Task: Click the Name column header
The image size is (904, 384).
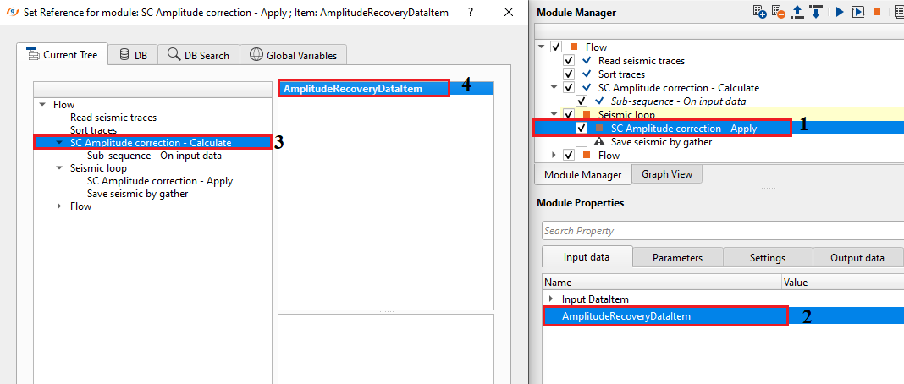Action: [662, 283]
